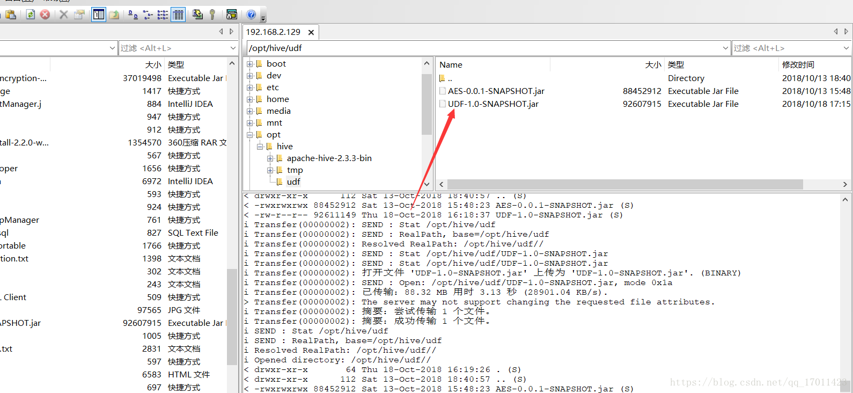
Task: Click the remote file list horizontal scrollbar
Action: click(x=626, y=184)
